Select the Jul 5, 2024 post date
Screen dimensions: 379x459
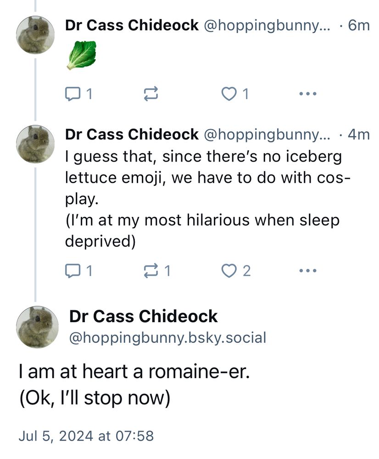click(86, 436)
